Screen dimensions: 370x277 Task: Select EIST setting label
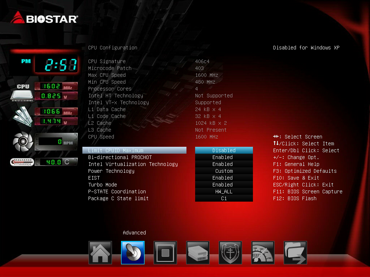pyautogui.click(x=94, y=177)
